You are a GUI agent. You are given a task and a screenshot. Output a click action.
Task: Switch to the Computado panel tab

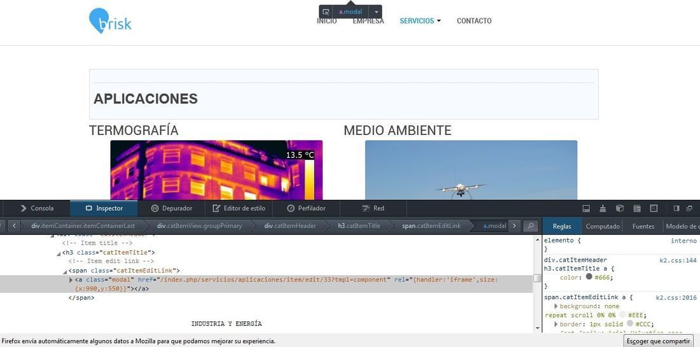(603, 226)
